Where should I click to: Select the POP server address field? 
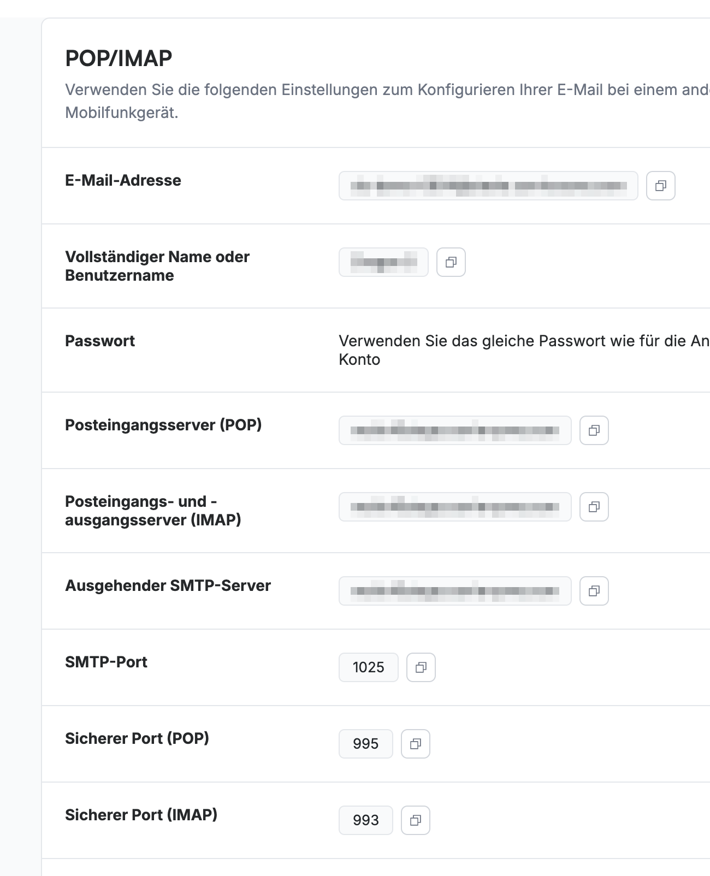click(x=455, y=430)
